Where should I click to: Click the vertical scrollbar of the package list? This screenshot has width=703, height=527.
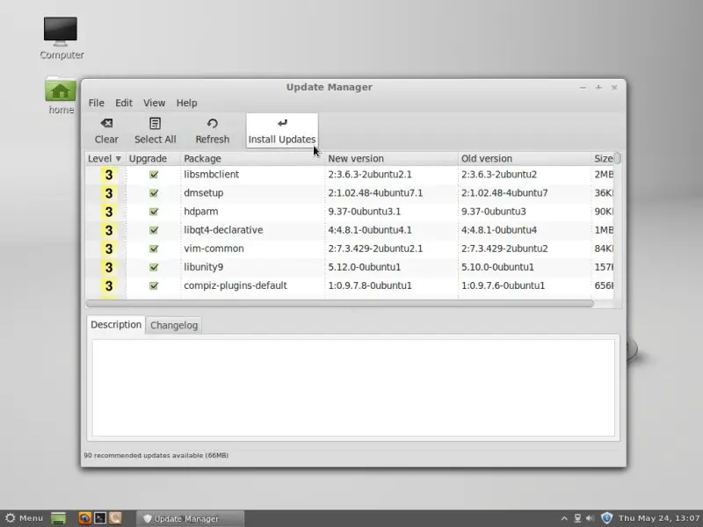coord(618,158)
